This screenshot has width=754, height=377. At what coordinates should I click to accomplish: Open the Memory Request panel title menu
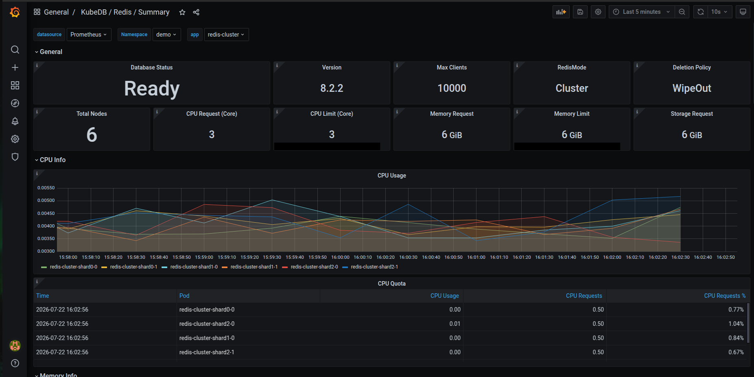tap(452, 114)
